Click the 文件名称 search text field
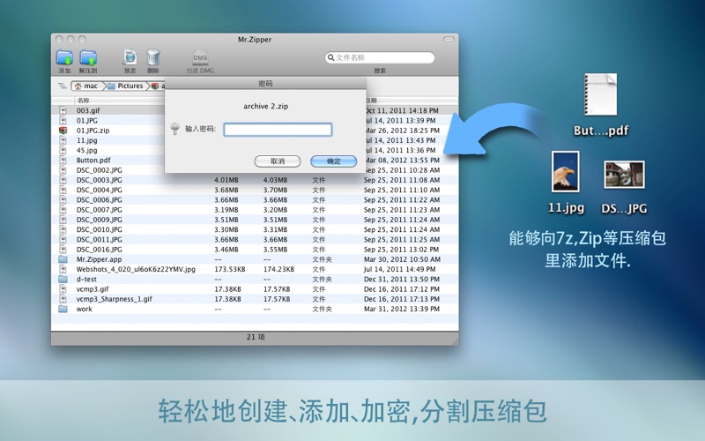This screenshot has height=441, width=705. coord(383,58)
